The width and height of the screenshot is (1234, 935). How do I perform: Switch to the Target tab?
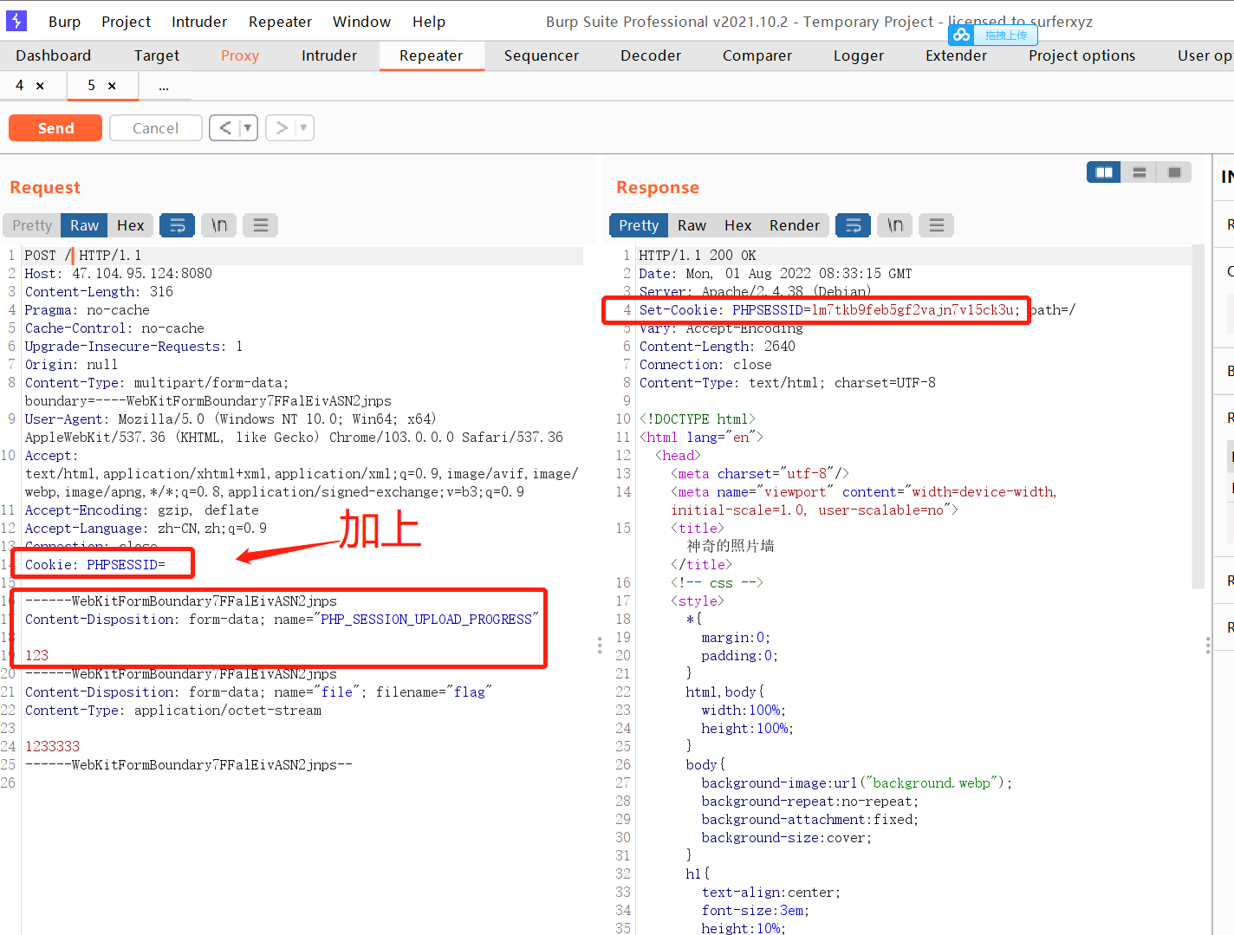(157, 55)
